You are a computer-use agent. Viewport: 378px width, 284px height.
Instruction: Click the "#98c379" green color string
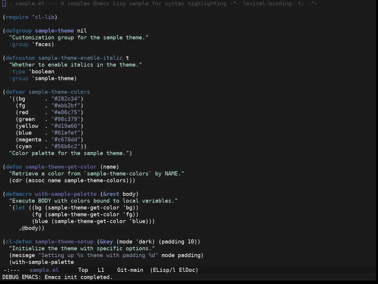(66, 119)
